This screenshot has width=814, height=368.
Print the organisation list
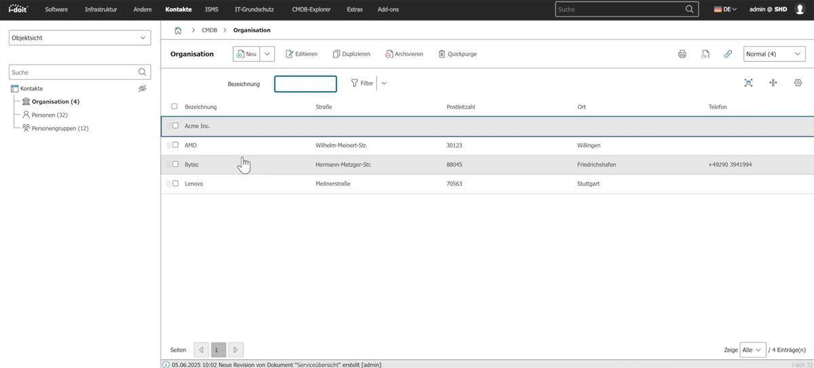click(682, 54)
